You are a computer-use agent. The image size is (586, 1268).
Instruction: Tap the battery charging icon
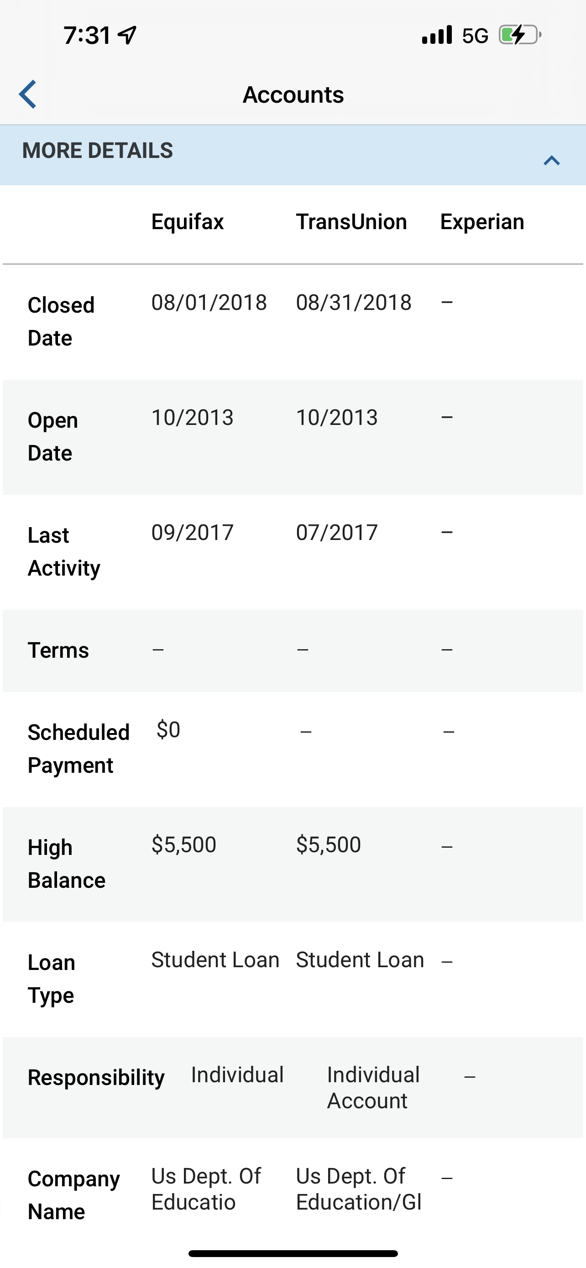coord(520,35)
